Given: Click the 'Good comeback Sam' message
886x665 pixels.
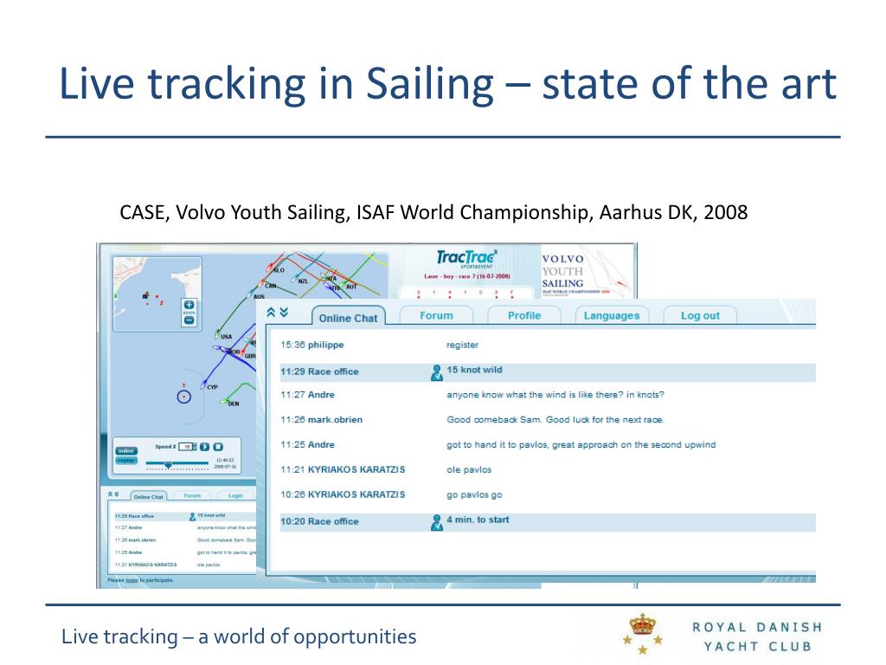Looking at the screenshot, I should click(x=555, y=420).
